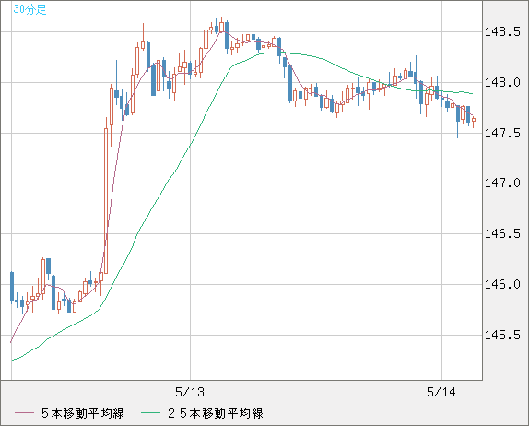The image size is (529, 426).
Task: Click the 25本移動平均線 legend label
Action: pyautogui.click(x=216, y=413)
